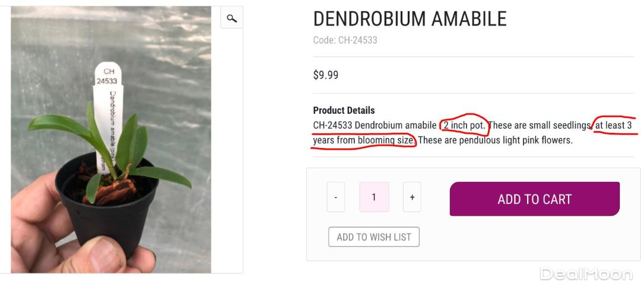641x288 pixels.
Task: Increase quantity with the plus button
Action: (412, 197)
